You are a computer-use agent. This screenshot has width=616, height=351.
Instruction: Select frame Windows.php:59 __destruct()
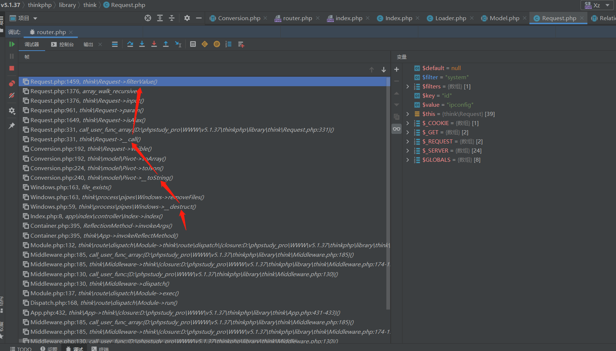coord(204,207)
